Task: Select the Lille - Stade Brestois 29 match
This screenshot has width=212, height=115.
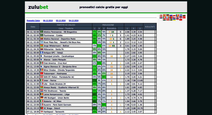Action: (x=55, y=84)
